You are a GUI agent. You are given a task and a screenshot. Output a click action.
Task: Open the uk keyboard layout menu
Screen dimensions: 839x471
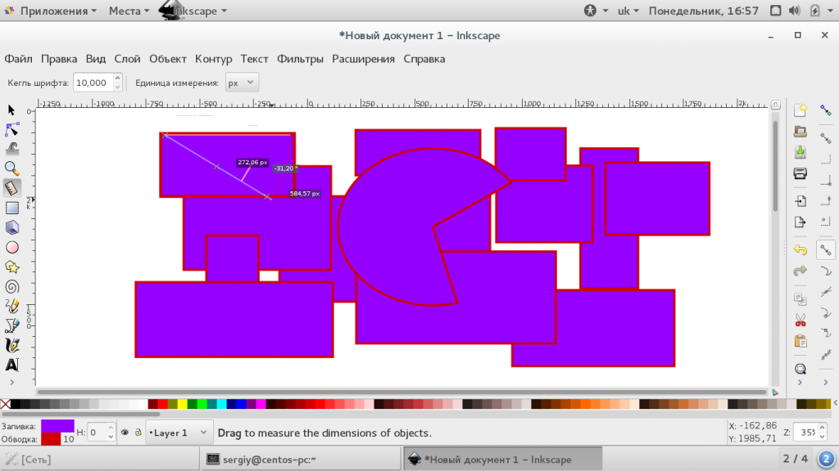click(628, 11)
